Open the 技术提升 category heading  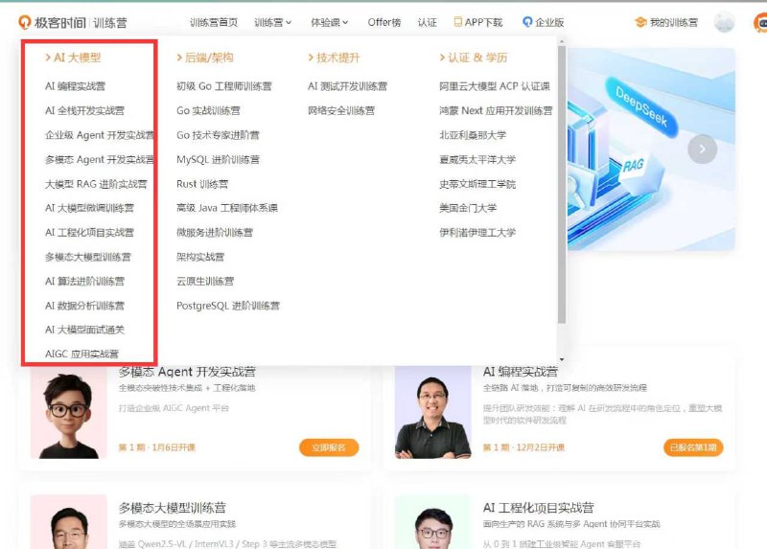point(334,57)
